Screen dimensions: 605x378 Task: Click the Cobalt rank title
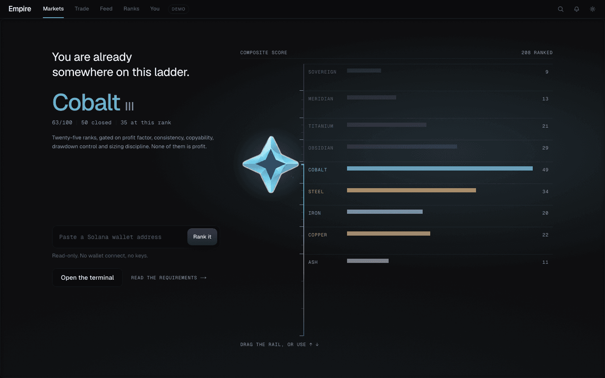87,102
